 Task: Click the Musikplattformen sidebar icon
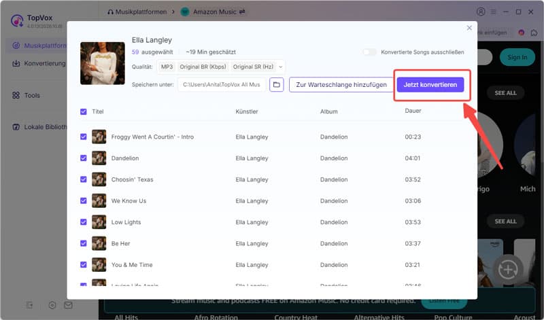click(x=16, y=46)
